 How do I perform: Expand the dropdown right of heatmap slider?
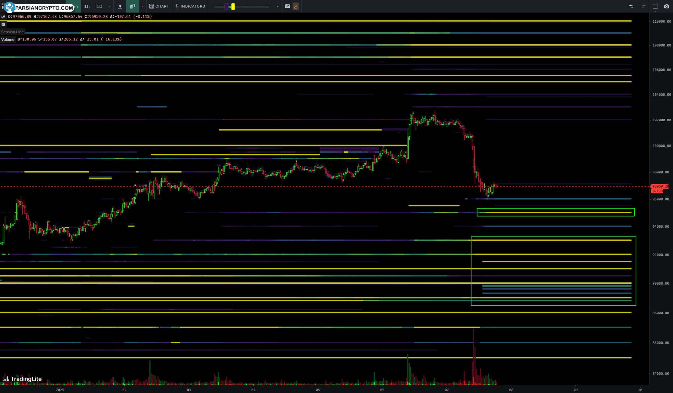(278, 6)
